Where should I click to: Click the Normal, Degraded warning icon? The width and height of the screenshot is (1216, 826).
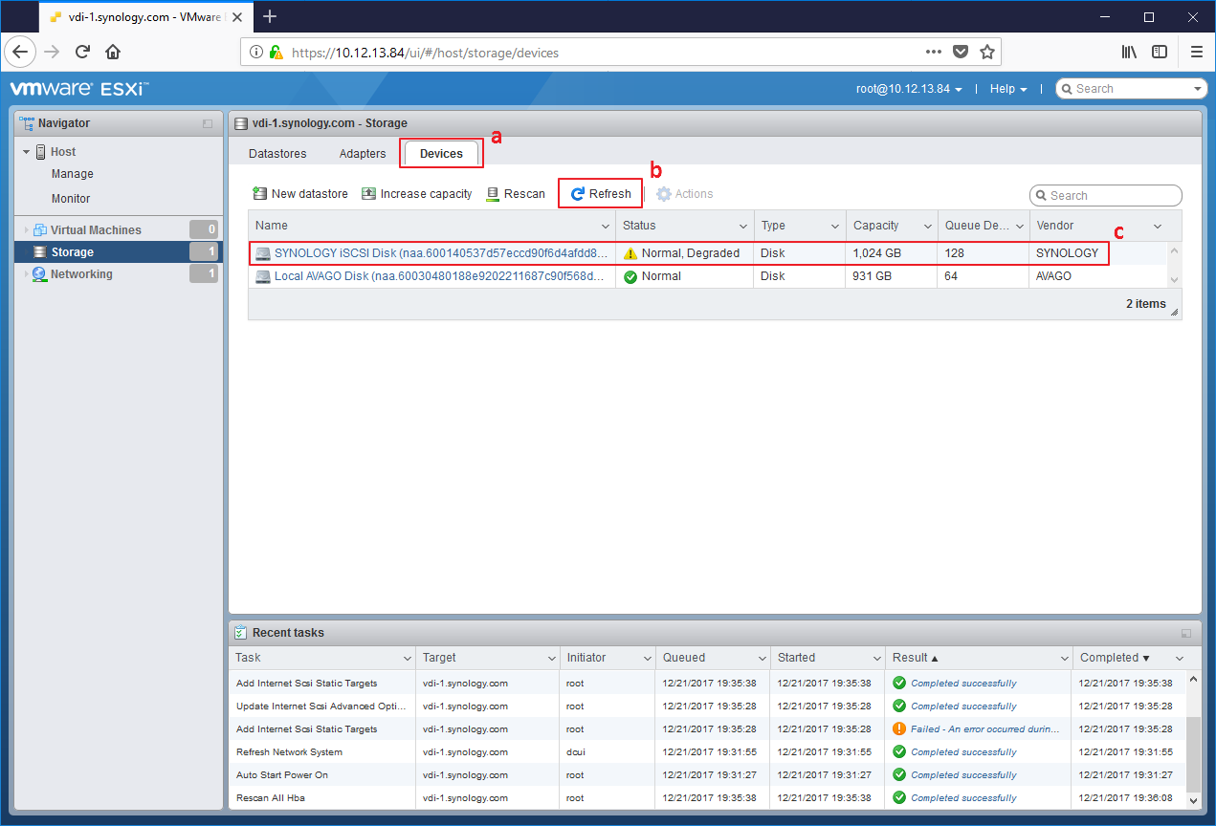[630, 254]
